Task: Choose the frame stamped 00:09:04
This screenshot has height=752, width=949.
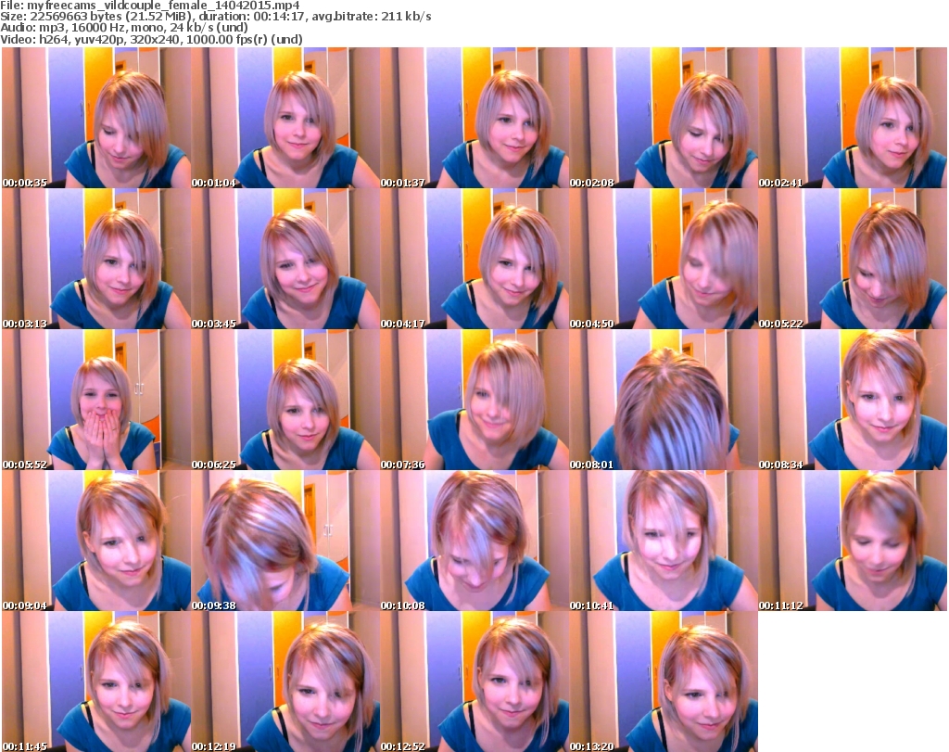Action: click(96, 541)
